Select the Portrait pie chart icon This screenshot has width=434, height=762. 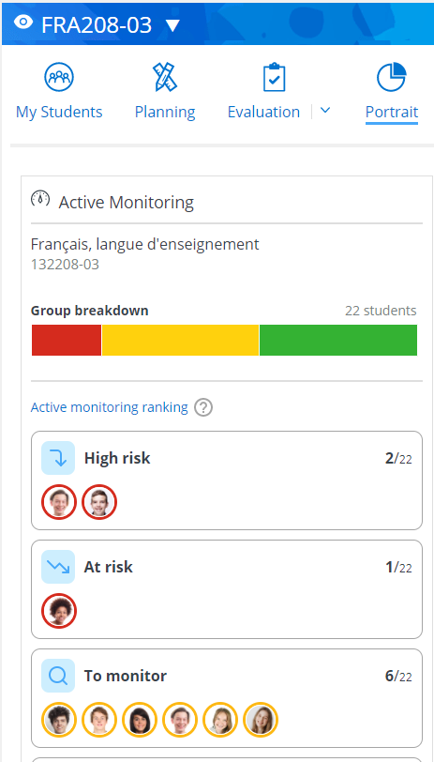391,77
